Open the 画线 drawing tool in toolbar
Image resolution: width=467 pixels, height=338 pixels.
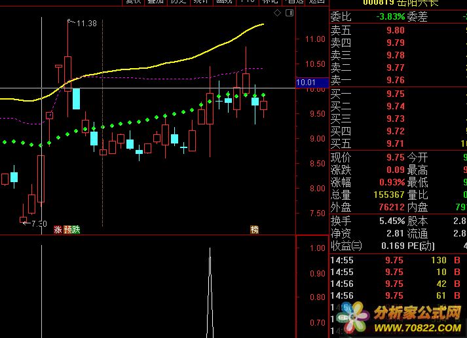[224, 1]
